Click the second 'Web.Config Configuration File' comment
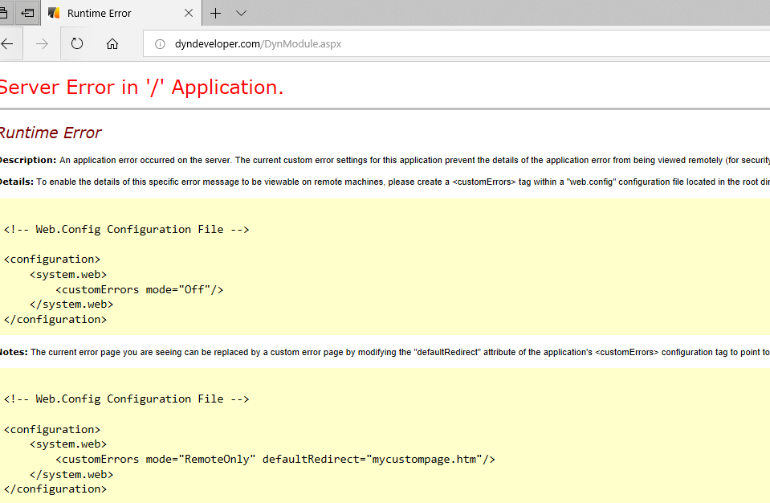Viewport: 770px width, 503px height. click(x=126, y=399)
